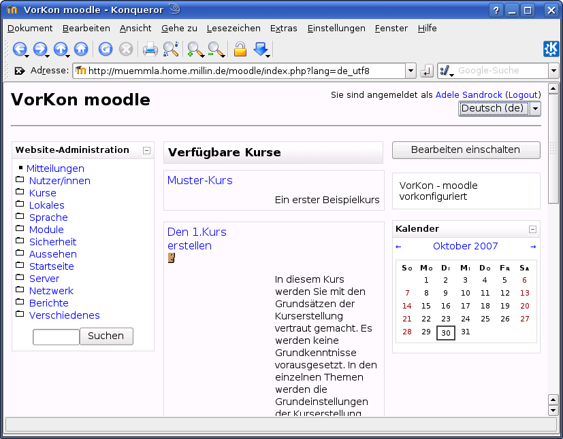Focus the Google-Suche search field
This screenshot has height=439, width=563.
click(x=501, y=71)
